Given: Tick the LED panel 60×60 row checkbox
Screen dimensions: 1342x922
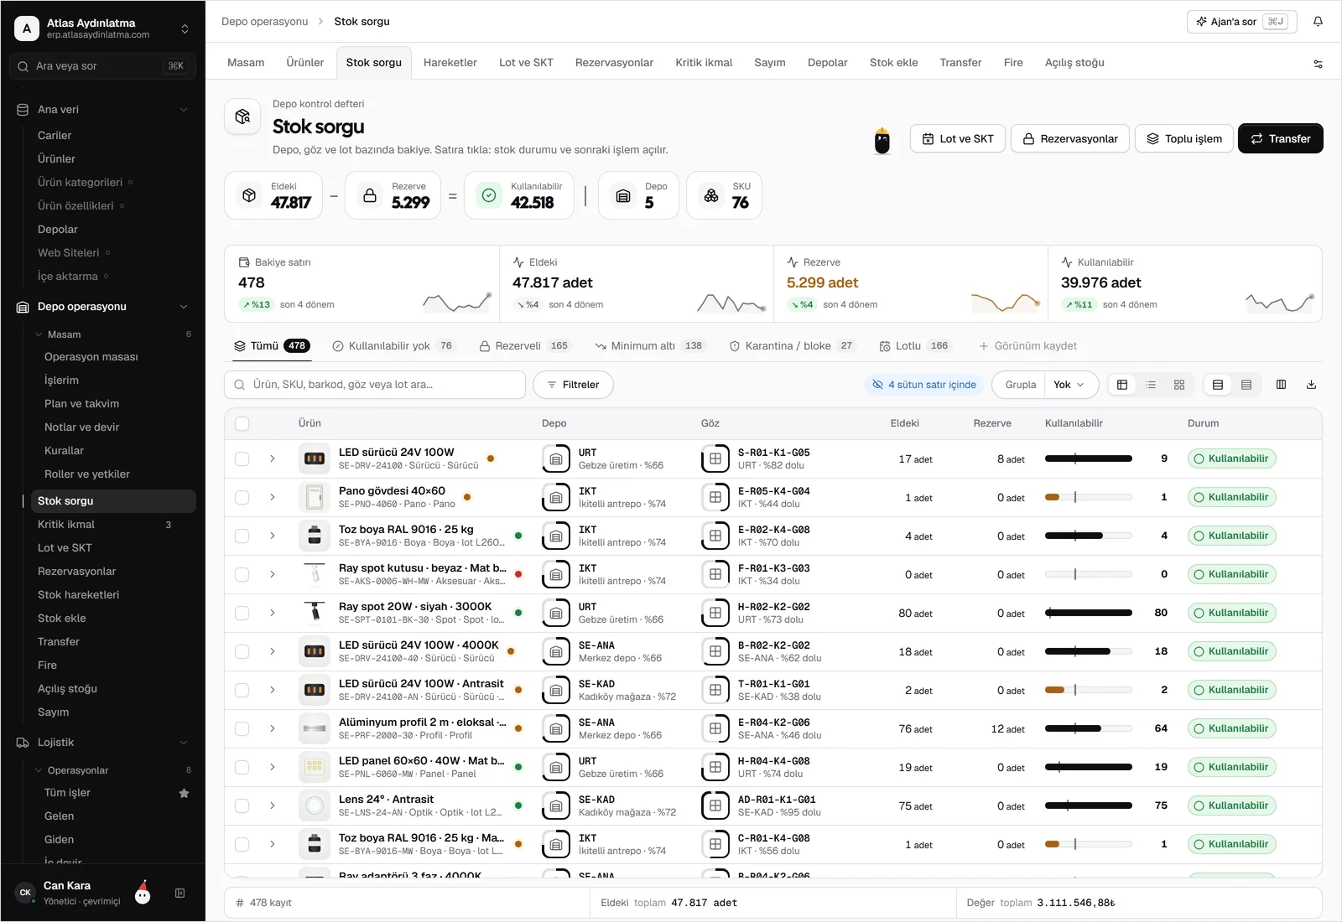Looking at the screenshot, I should tap(242, 767).
